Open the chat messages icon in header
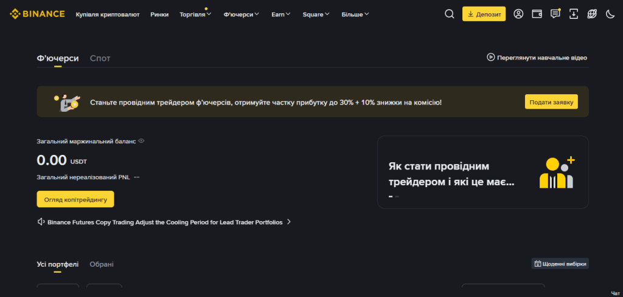623x297 pixels. point(555,14)
